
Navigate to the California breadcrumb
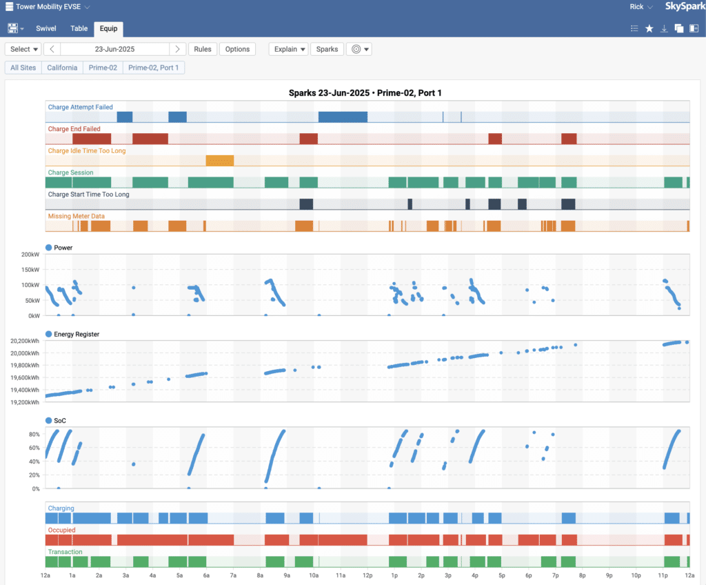coord(62,68)
